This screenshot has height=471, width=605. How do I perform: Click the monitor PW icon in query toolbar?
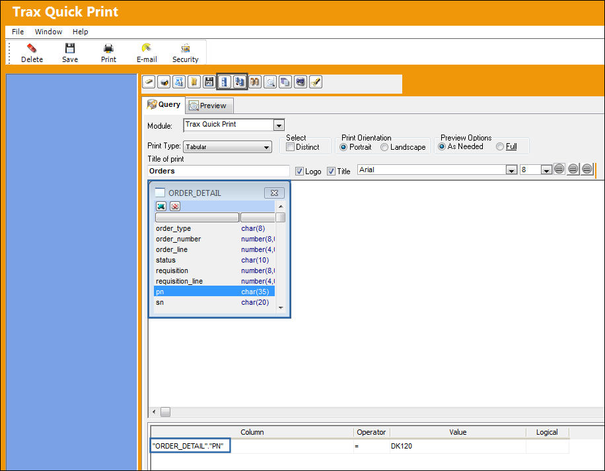300,82
